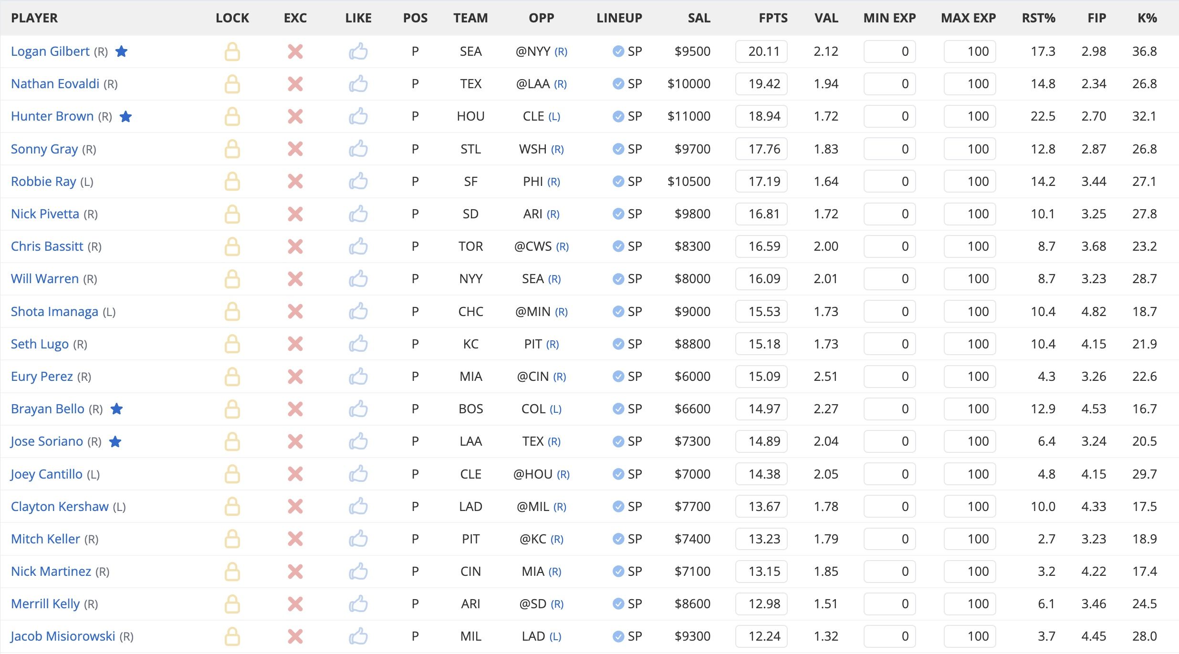This screenshot has width=1179, height=654.
Task: Toggle the star beside Hunter Brown
Action: coord(125,116)
